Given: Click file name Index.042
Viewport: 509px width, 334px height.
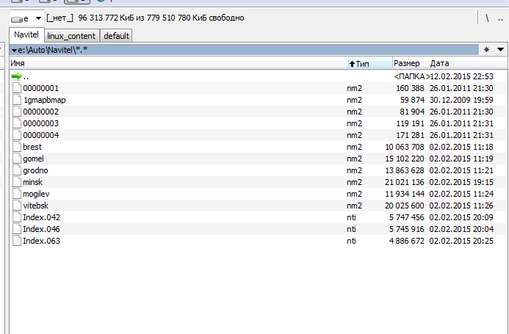Looking at the screenshot, I should coord(42,217).
